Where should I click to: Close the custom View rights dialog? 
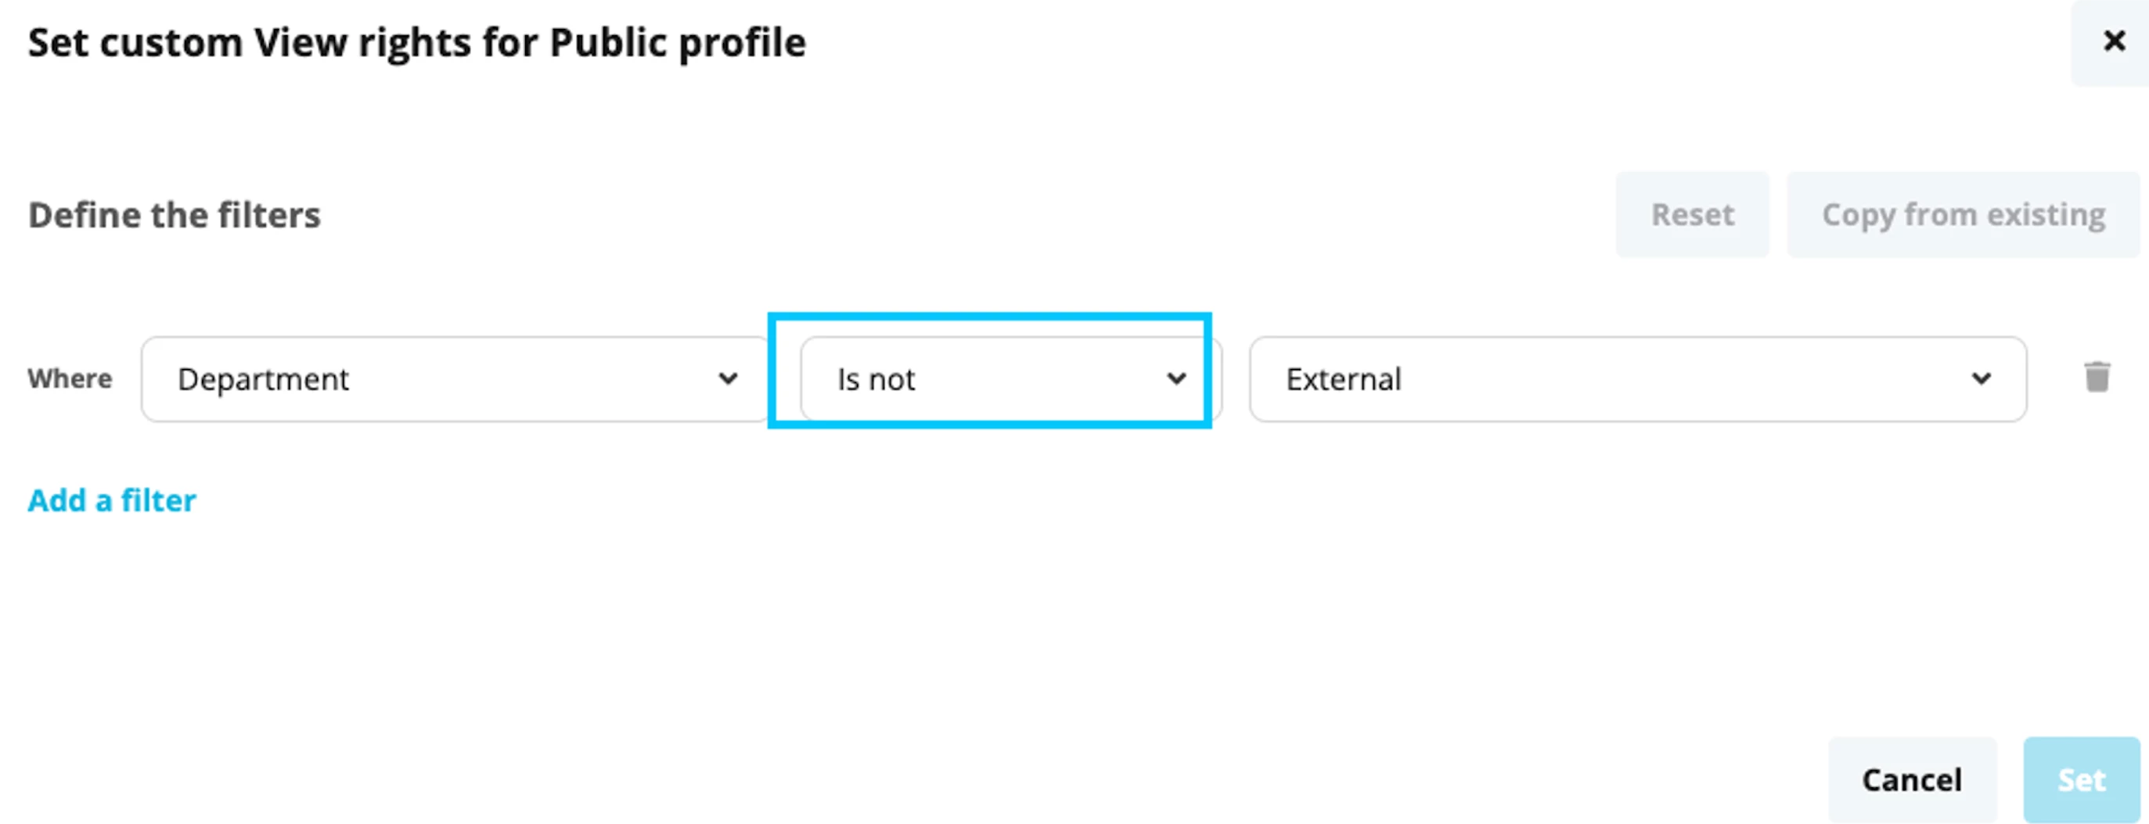2114,40
